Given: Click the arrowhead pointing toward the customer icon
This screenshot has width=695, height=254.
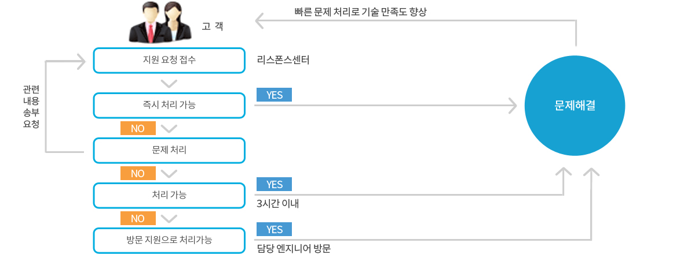Looking at the screenshot, I should point(260,22).
